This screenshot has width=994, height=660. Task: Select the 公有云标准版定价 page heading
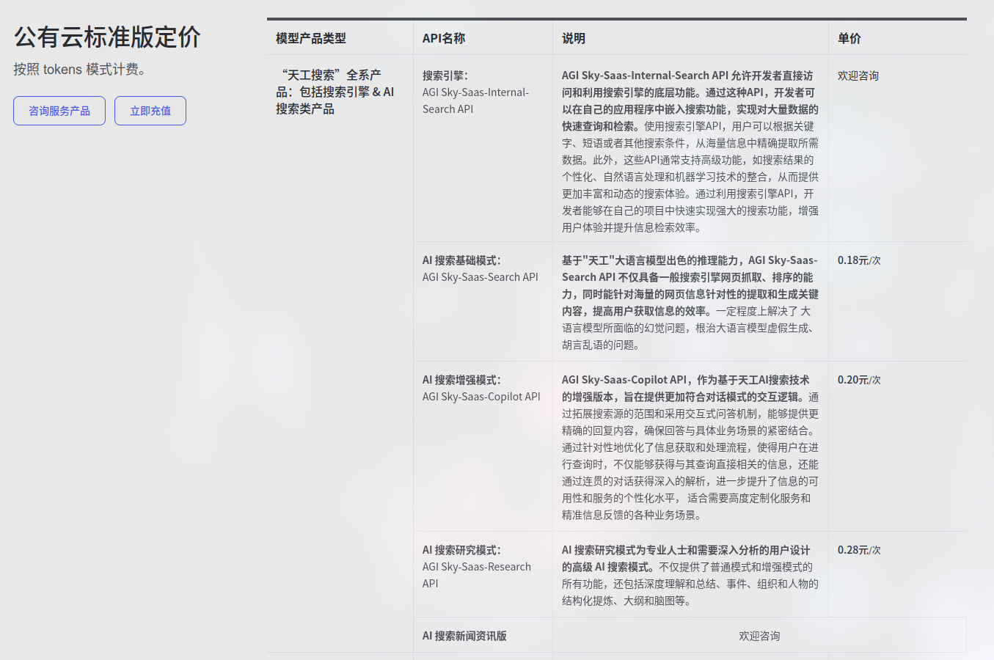pyautogui.click(x=107, y=37)
